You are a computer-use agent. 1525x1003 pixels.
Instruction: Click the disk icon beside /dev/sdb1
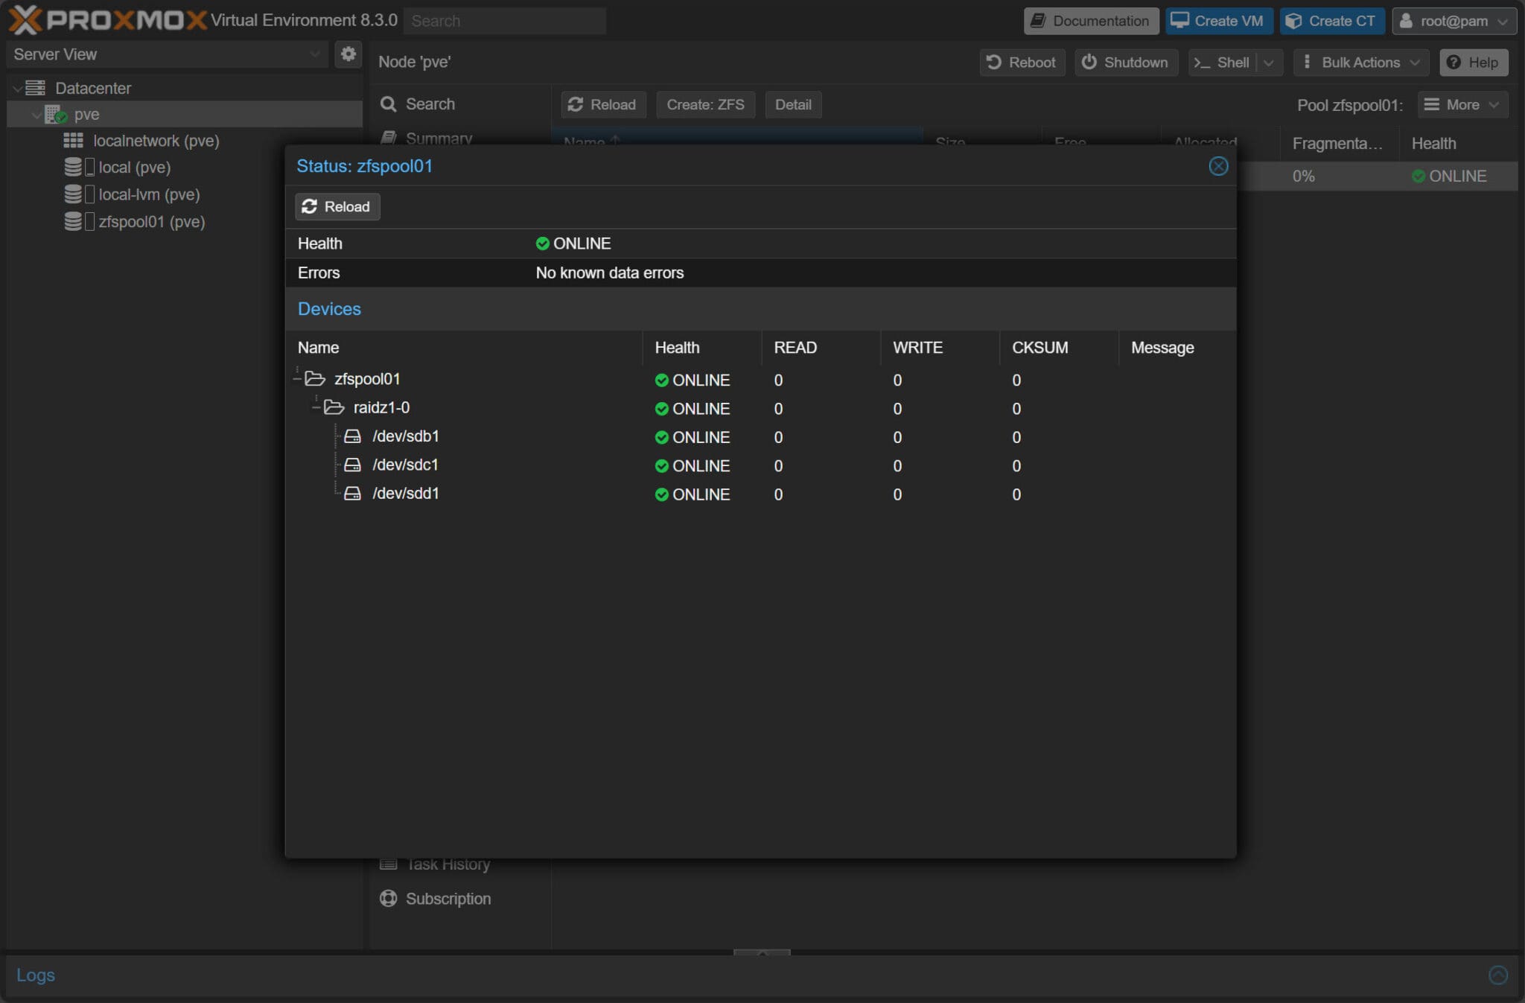click(354, 436)
